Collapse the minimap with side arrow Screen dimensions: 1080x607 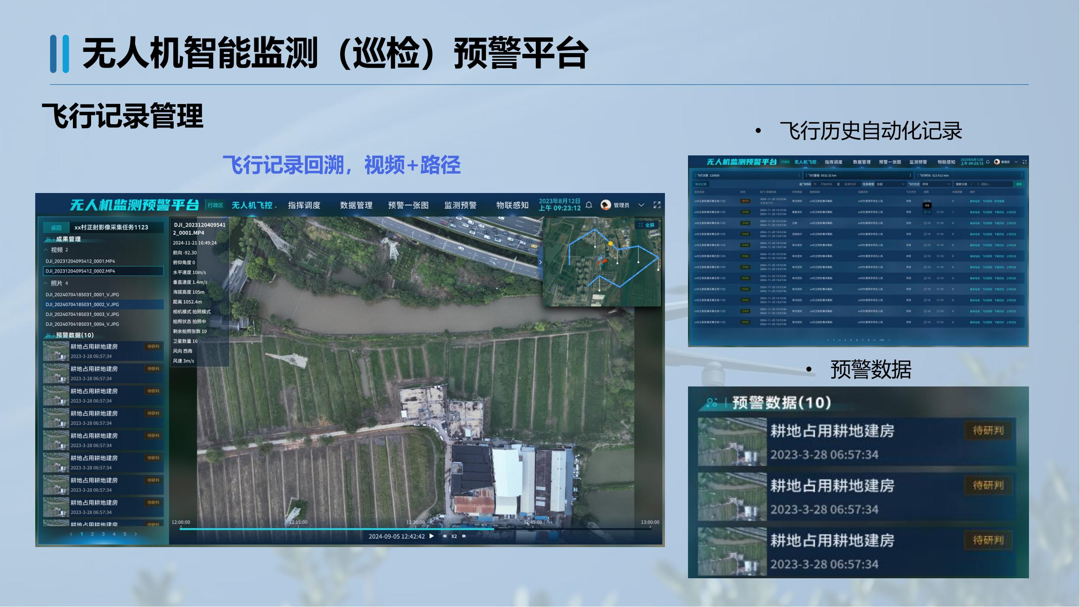[x=541, y=262]
